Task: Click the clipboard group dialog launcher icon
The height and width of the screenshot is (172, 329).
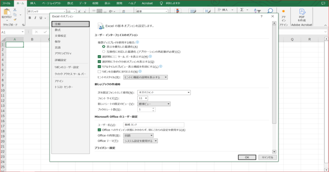Action: (23, 25)
